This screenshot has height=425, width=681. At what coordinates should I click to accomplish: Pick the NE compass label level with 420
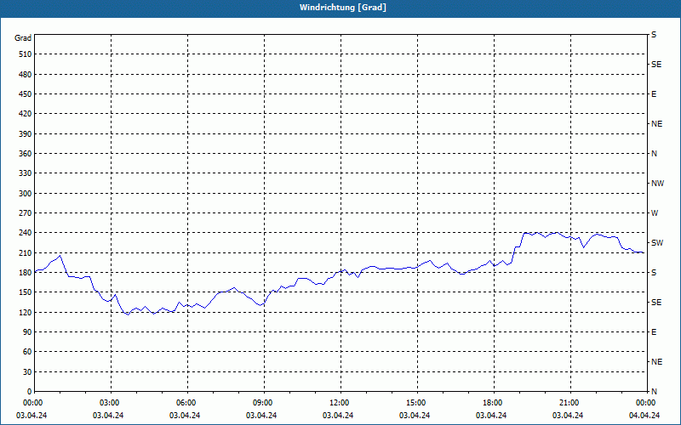[x=656, y=124]
